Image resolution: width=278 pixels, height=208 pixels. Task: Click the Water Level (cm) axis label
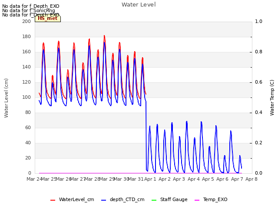click(6, 98)
